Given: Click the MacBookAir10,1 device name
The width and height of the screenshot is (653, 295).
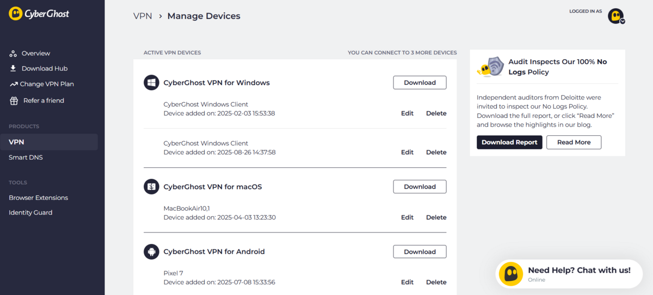Looking at the screenshot, I should 187,209.
